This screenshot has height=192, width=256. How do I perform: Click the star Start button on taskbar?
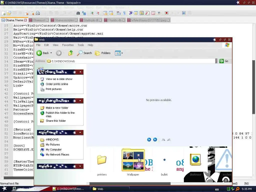click(x=4, y=188)
